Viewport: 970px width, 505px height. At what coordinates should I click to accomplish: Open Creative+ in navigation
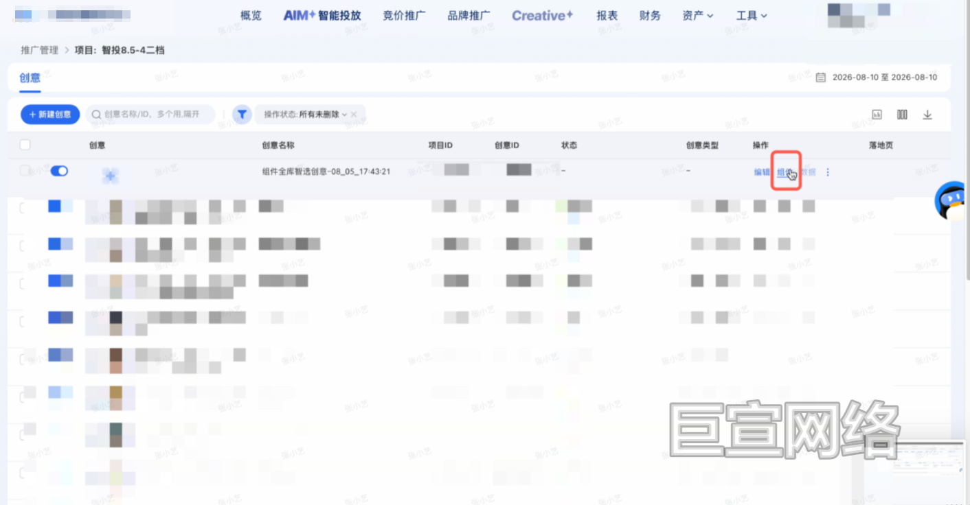point(543,15)
